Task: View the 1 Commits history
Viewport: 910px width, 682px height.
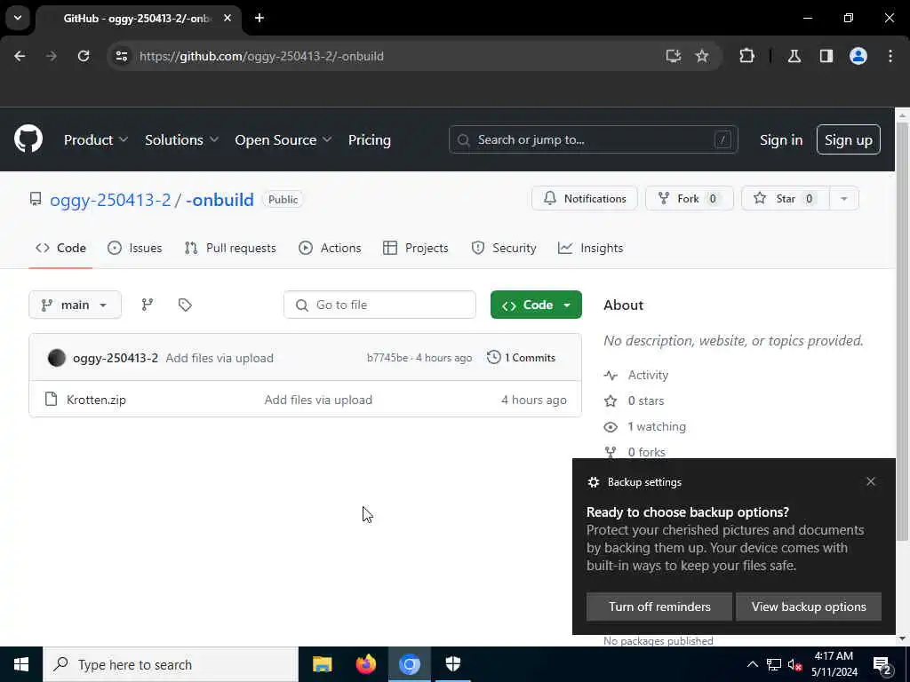Action: [x=521, y=357]
